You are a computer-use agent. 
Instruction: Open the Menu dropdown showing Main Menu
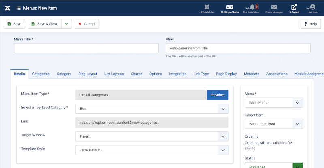[274, 102]
